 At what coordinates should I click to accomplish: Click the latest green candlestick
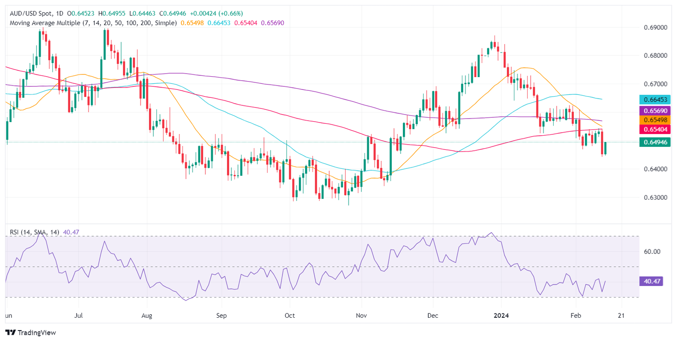tap(606, 148)
